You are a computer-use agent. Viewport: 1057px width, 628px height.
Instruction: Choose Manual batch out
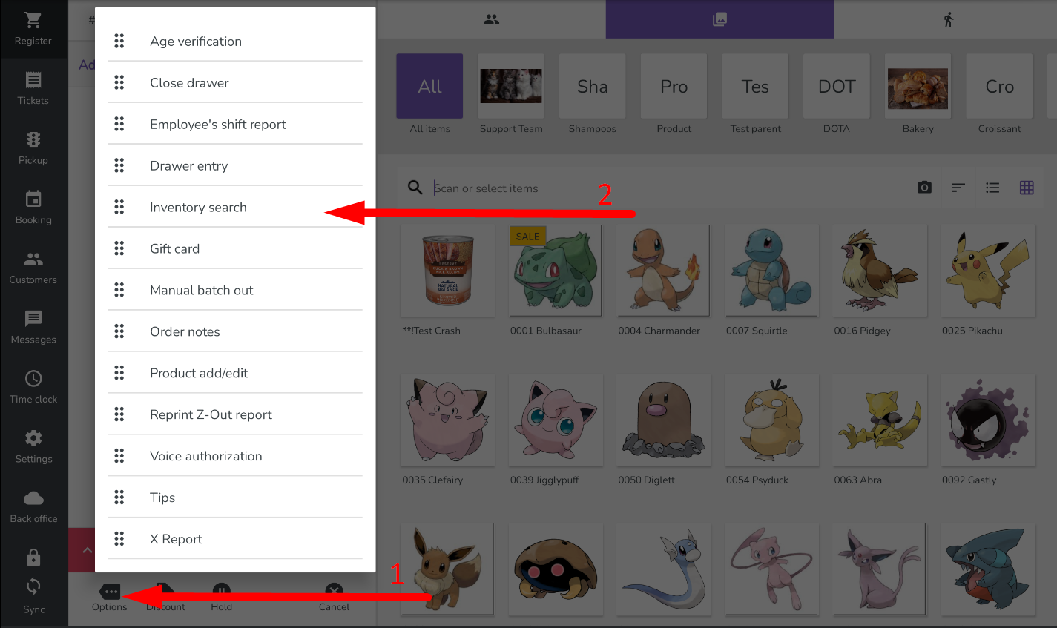coord(235,291)
